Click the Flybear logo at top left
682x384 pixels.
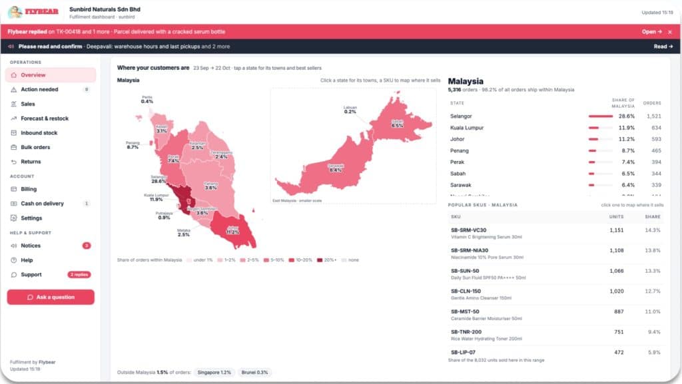click(x=33, y=12)
